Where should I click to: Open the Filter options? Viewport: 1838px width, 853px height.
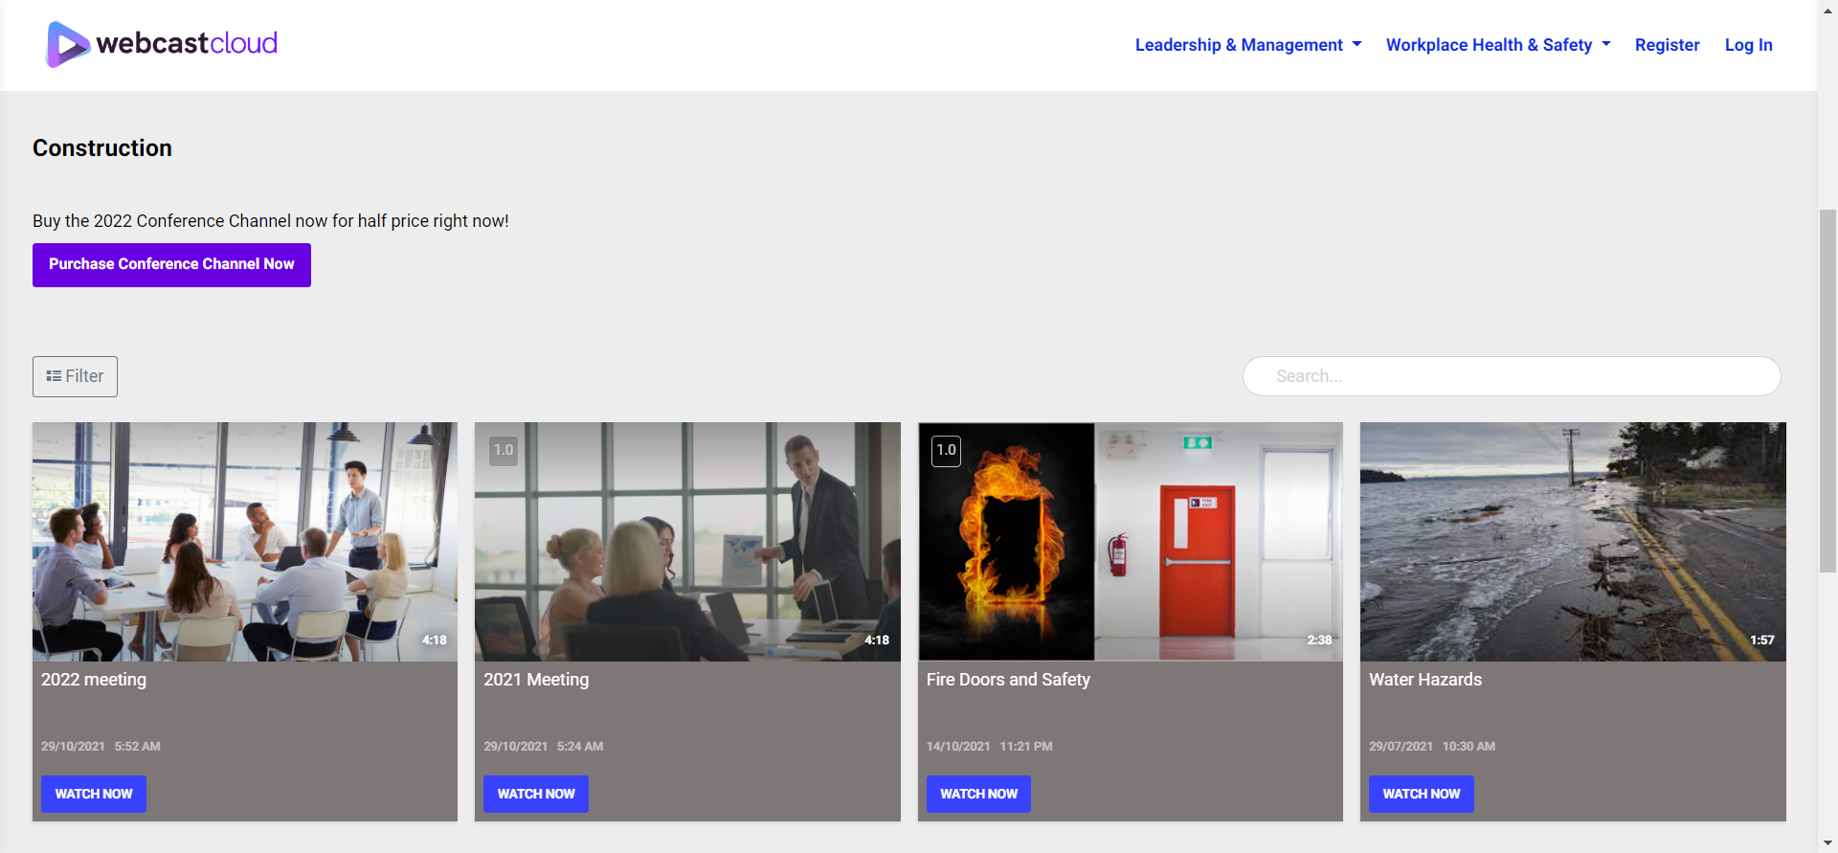[75, 376]
